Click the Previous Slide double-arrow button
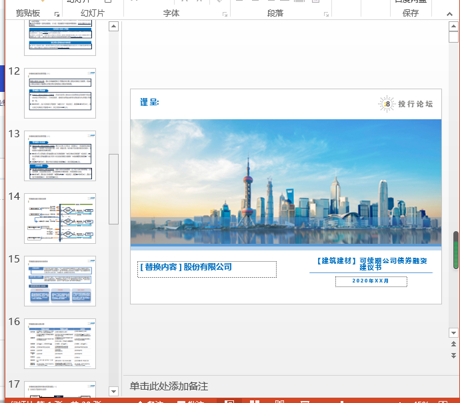The width and height of the screenshot is (460, 403). click(x=453, y=344)
